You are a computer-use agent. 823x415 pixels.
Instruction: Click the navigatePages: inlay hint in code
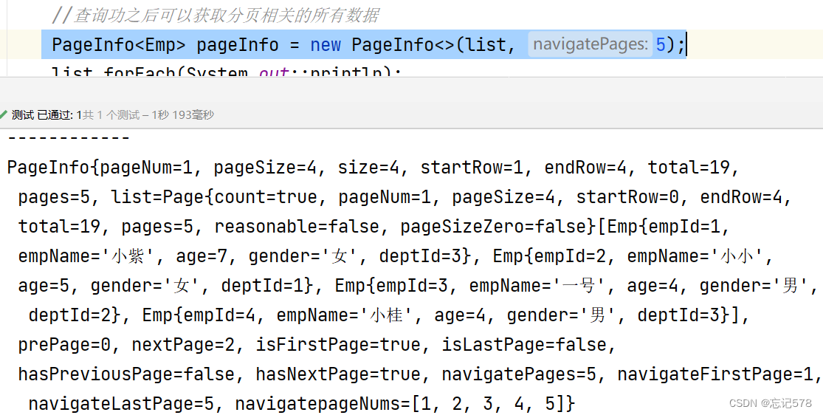[x=590, y=44]
